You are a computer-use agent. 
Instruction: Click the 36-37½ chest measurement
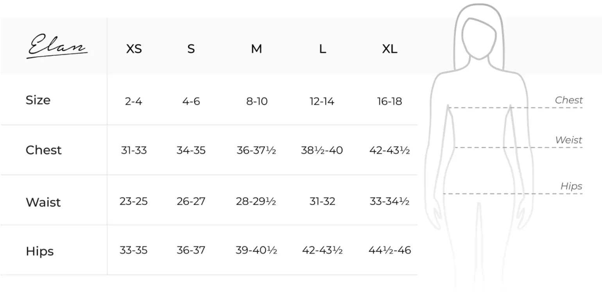coord(256,150)
